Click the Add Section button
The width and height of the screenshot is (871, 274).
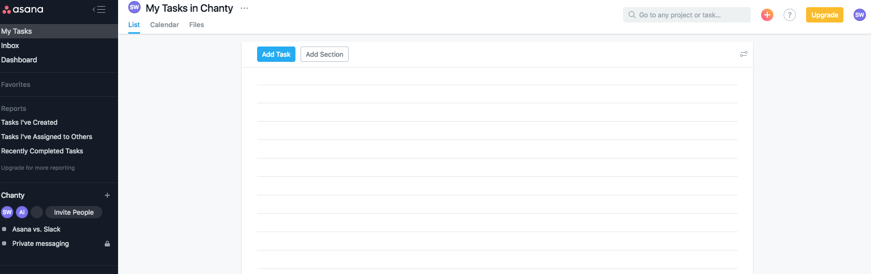pyautogui.click(x=325, y=54)
